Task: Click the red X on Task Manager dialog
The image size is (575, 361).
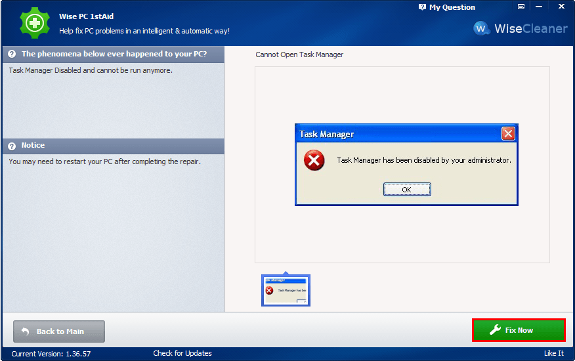Action: pos(508,134)
